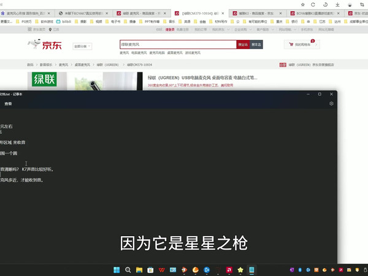368x276 pixels.
Task: Click the bookmark star icon in browser toolbar
Action: [303, 5]
